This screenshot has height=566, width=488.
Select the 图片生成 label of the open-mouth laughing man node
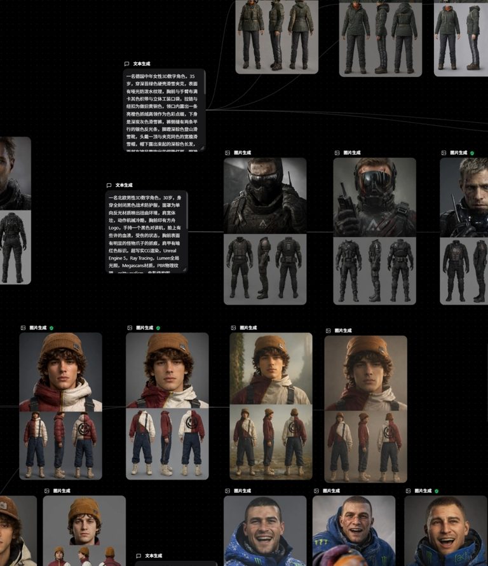(423, 491)
